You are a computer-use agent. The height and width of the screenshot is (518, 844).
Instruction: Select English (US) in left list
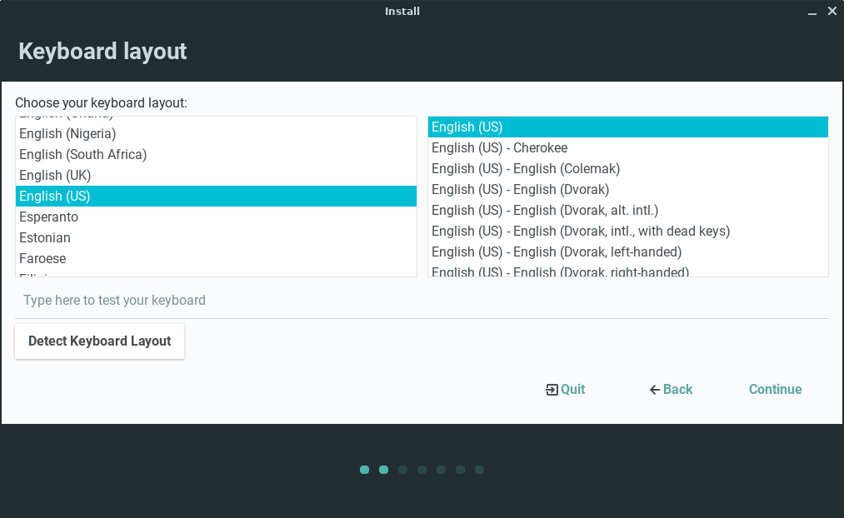(x=55, y=197)
